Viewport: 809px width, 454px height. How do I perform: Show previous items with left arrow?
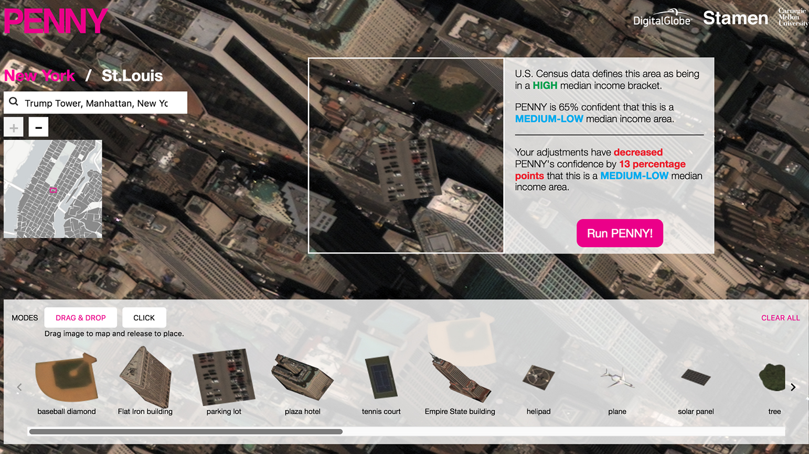[19, 387]
